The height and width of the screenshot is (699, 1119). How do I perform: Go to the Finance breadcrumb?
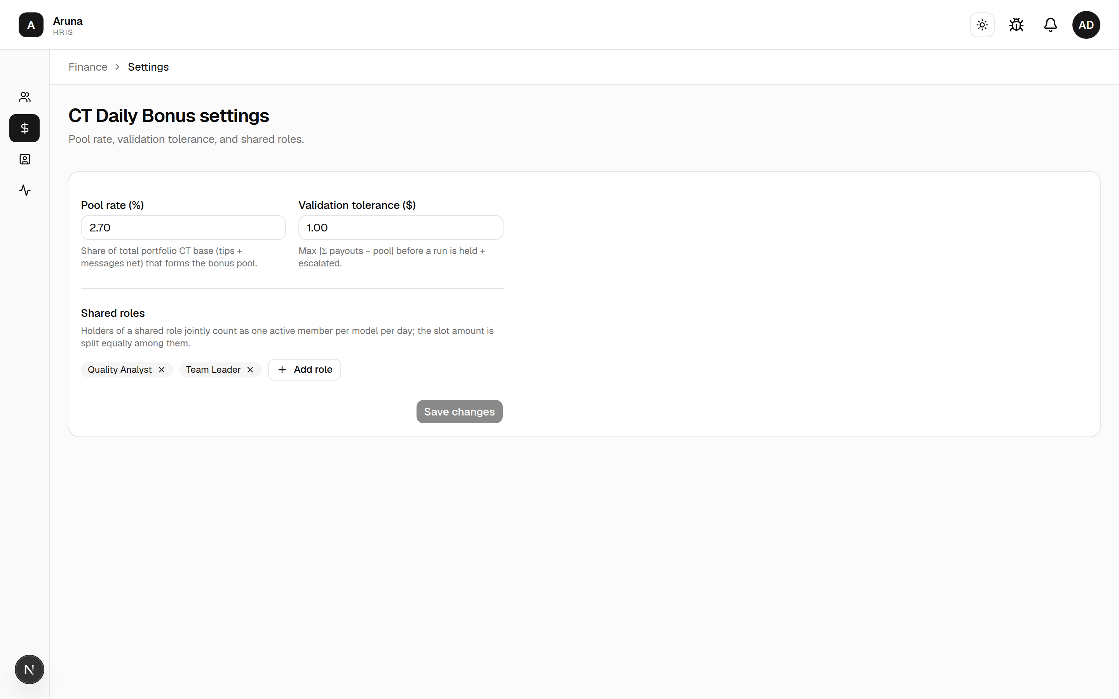(x=88, y=67)
